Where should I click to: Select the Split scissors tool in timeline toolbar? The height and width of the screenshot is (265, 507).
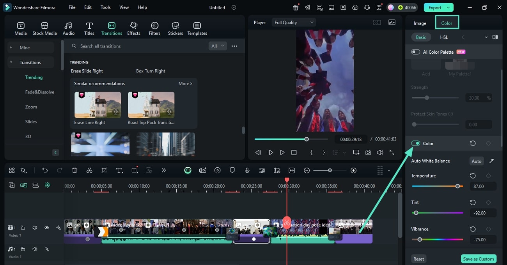[89, 170]
